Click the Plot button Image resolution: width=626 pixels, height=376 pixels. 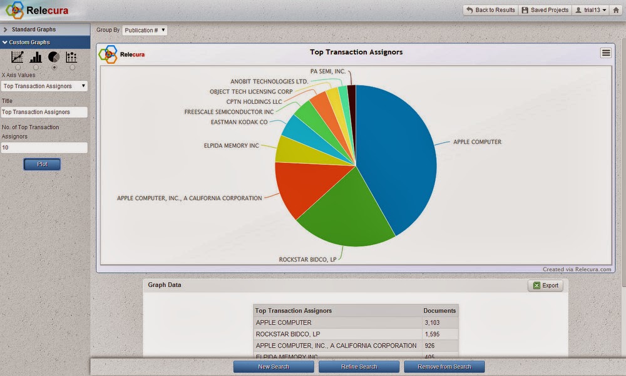pyautogui.click(x=42, y=164)
